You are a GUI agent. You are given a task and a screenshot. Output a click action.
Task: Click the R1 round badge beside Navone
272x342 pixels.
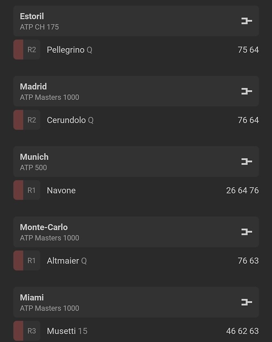pyautogui.click(x=32, y=191)
